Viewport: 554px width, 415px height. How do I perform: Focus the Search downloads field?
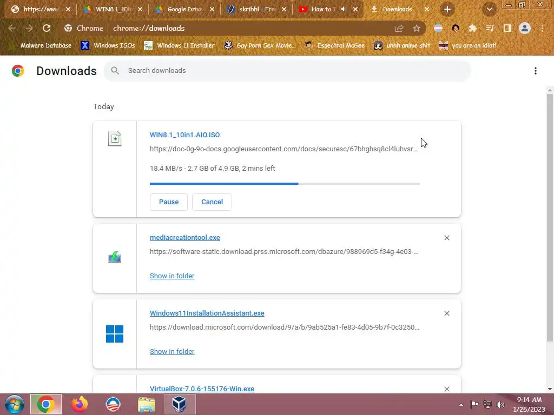click(287, 71)
